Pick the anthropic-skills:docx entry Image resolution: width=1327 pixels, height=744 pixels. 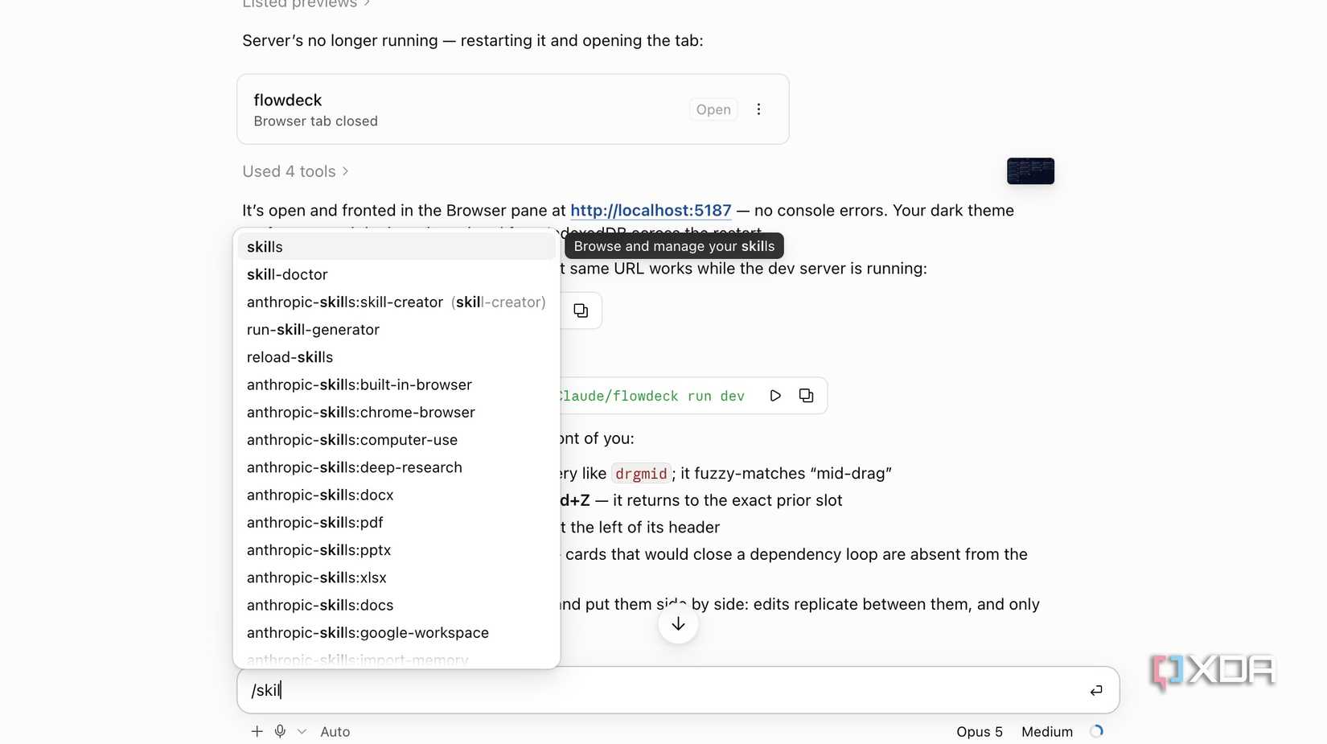click(x=396, y=495)
